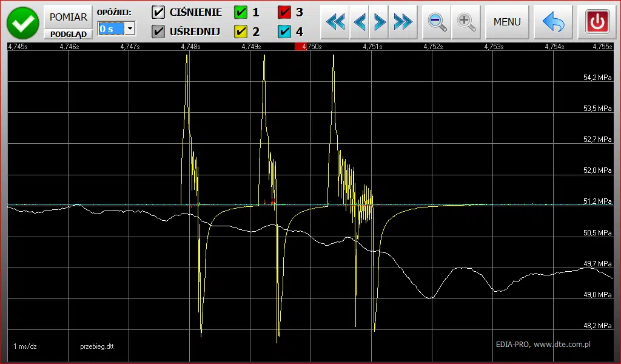Step forward using single right arrow icon
Viewport: 621px width, 364px height.
tap(379, 22)
